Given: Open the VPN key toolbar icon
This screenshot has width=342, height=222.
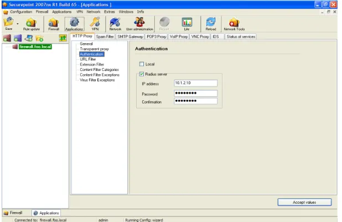Looking at the screenshot, I should (x=95, y=24).
